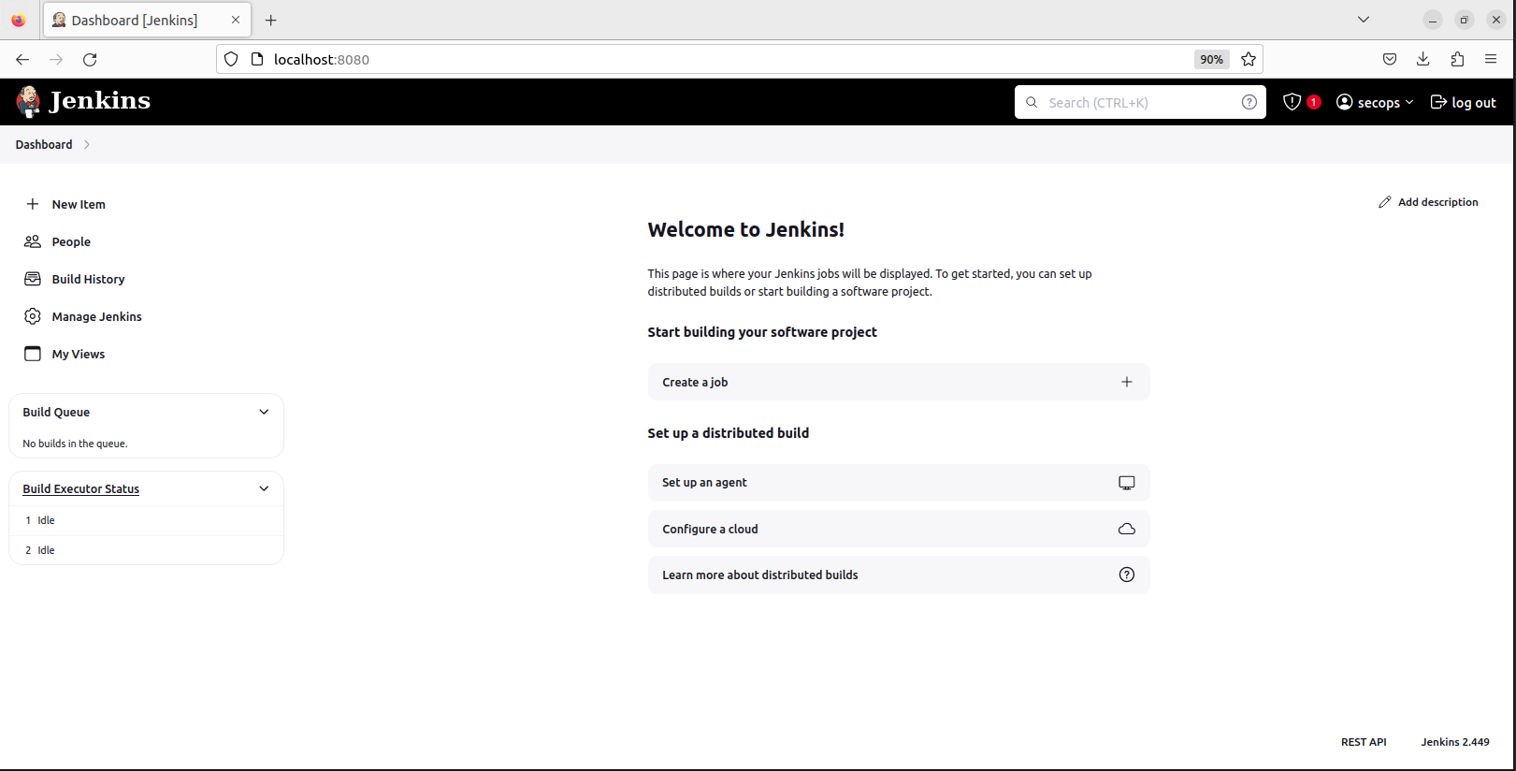
Task: Open the list all tabs dropdown arrow
Action: point(1364,20)
